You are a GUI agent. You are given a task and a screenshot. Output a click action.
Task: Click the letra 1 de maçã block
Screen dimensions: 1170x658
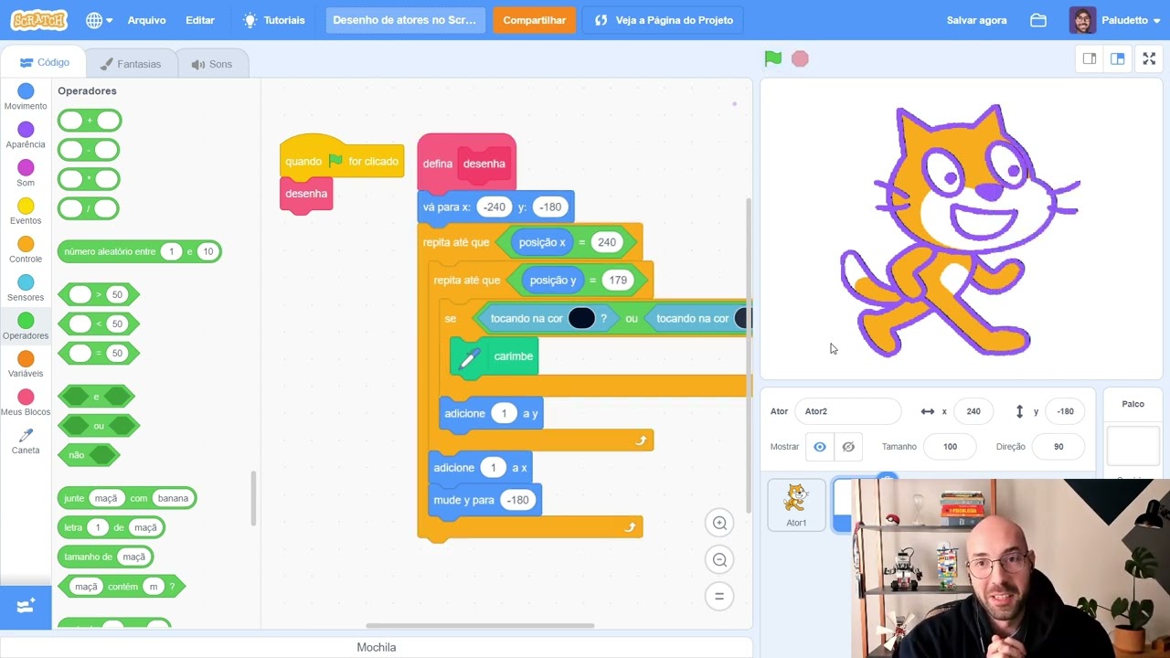pyautogui.click(x=112, y=527)
